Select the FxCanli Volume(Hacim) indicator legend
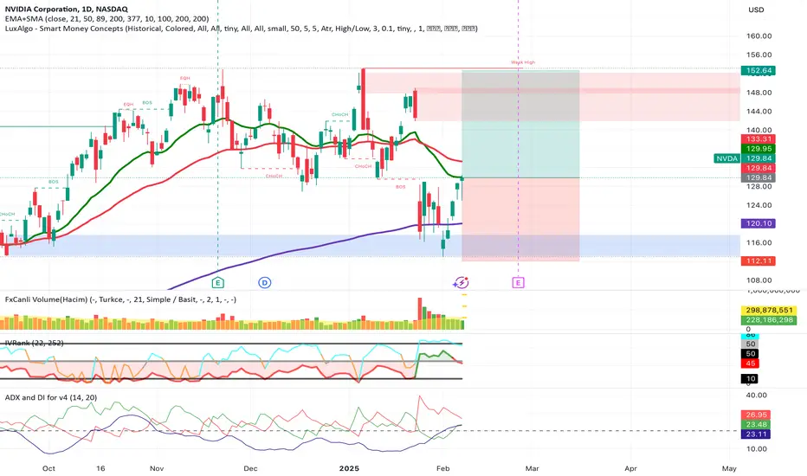Image resolution: width=807 pixels, height=476 pixels. 120,299
